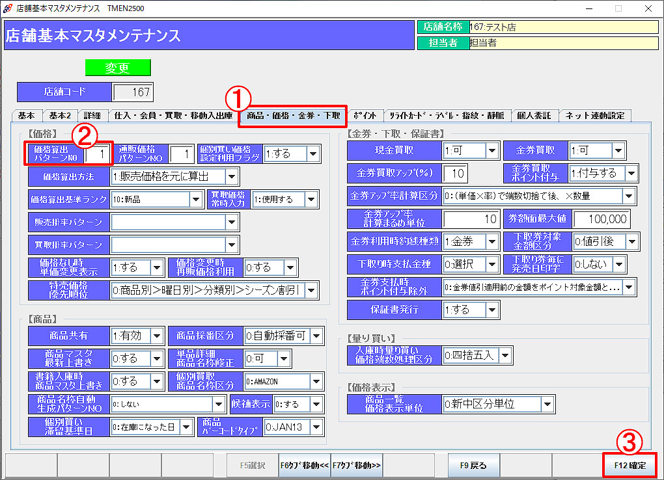
Task: Switch to the 基本 tab
Action: coord(27,116)
